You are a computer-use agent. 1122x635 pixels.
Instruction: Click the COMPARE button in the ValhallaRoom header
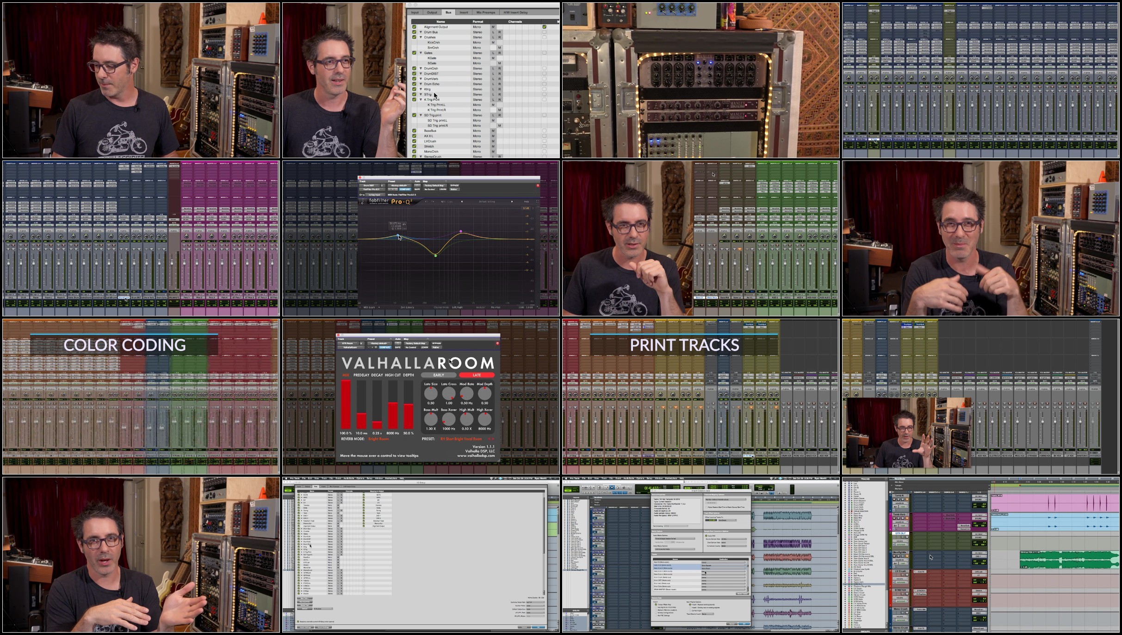[385, 347]
